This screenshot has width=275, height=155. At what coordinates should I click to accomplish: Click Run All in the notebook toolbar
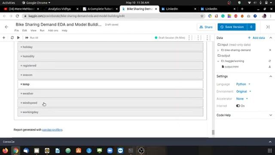[32, 37]
